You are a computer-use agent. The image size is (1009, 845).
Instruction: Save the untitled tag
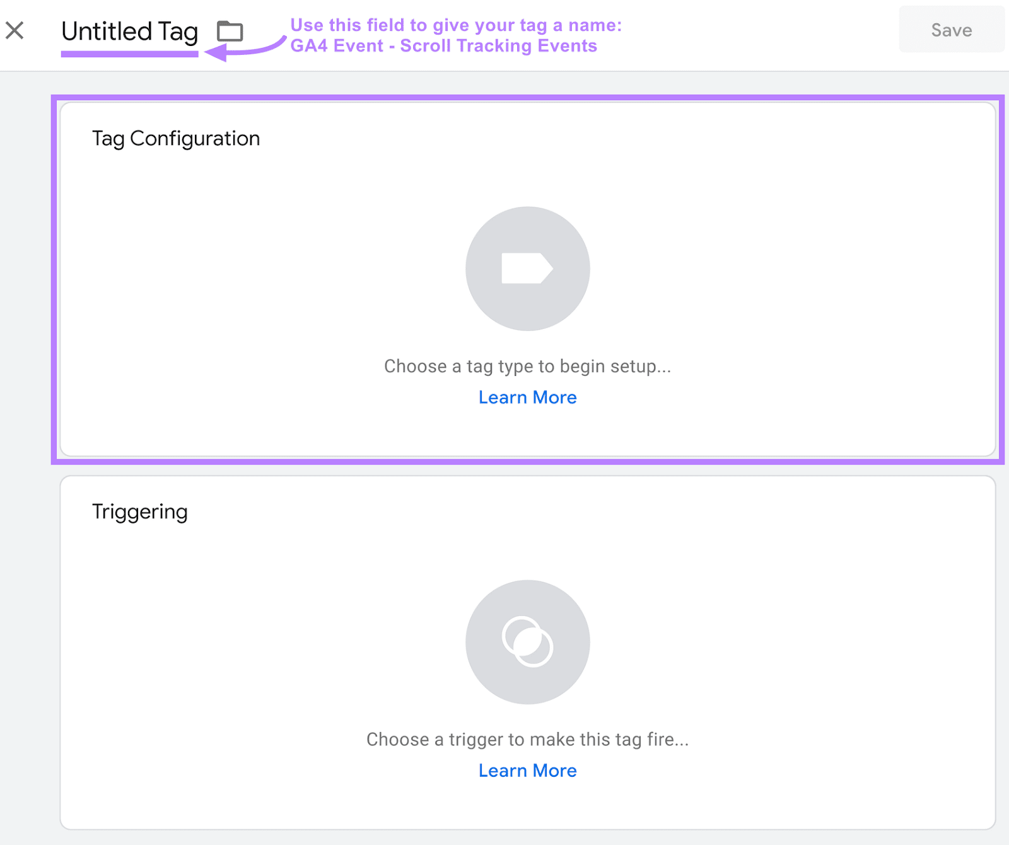951,30
